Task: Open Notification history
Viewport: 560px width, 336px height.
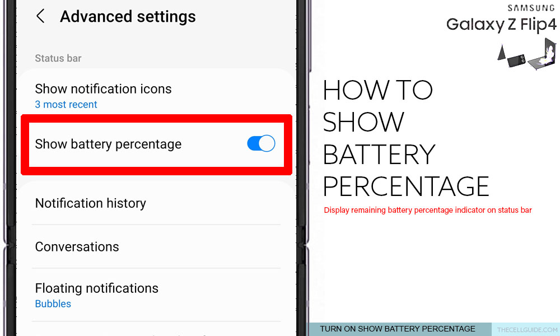Action: (156, 203)
